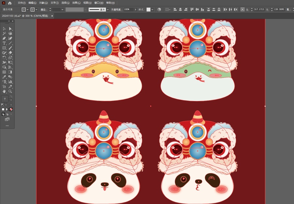Expand the opacity (不透明度) arrow
294x204 pixels.
coord(135,9)
